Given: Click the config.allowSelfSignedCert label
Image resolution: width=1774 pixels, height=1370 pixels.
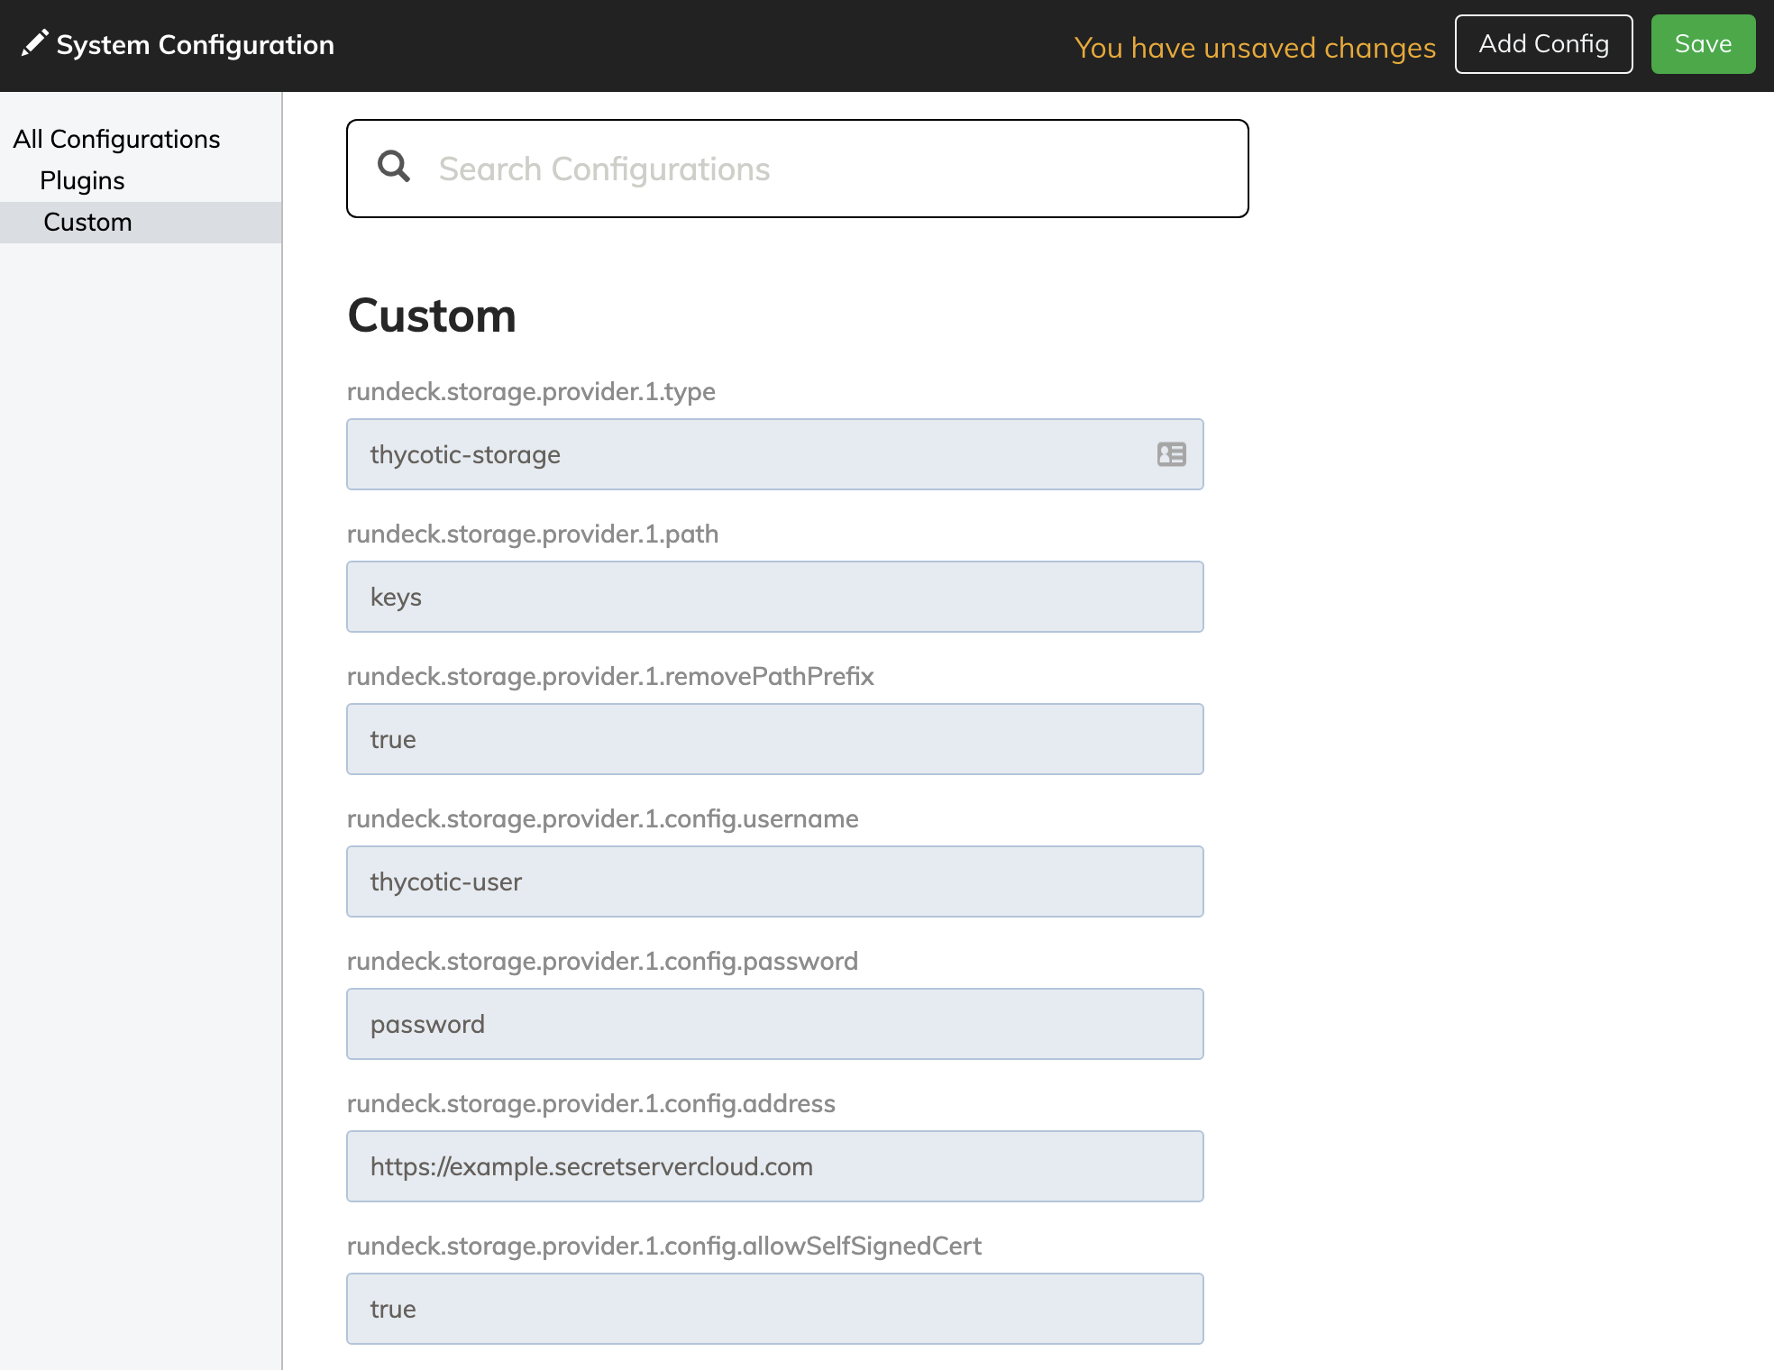Looking at the screenshot, I should 664,1246.
